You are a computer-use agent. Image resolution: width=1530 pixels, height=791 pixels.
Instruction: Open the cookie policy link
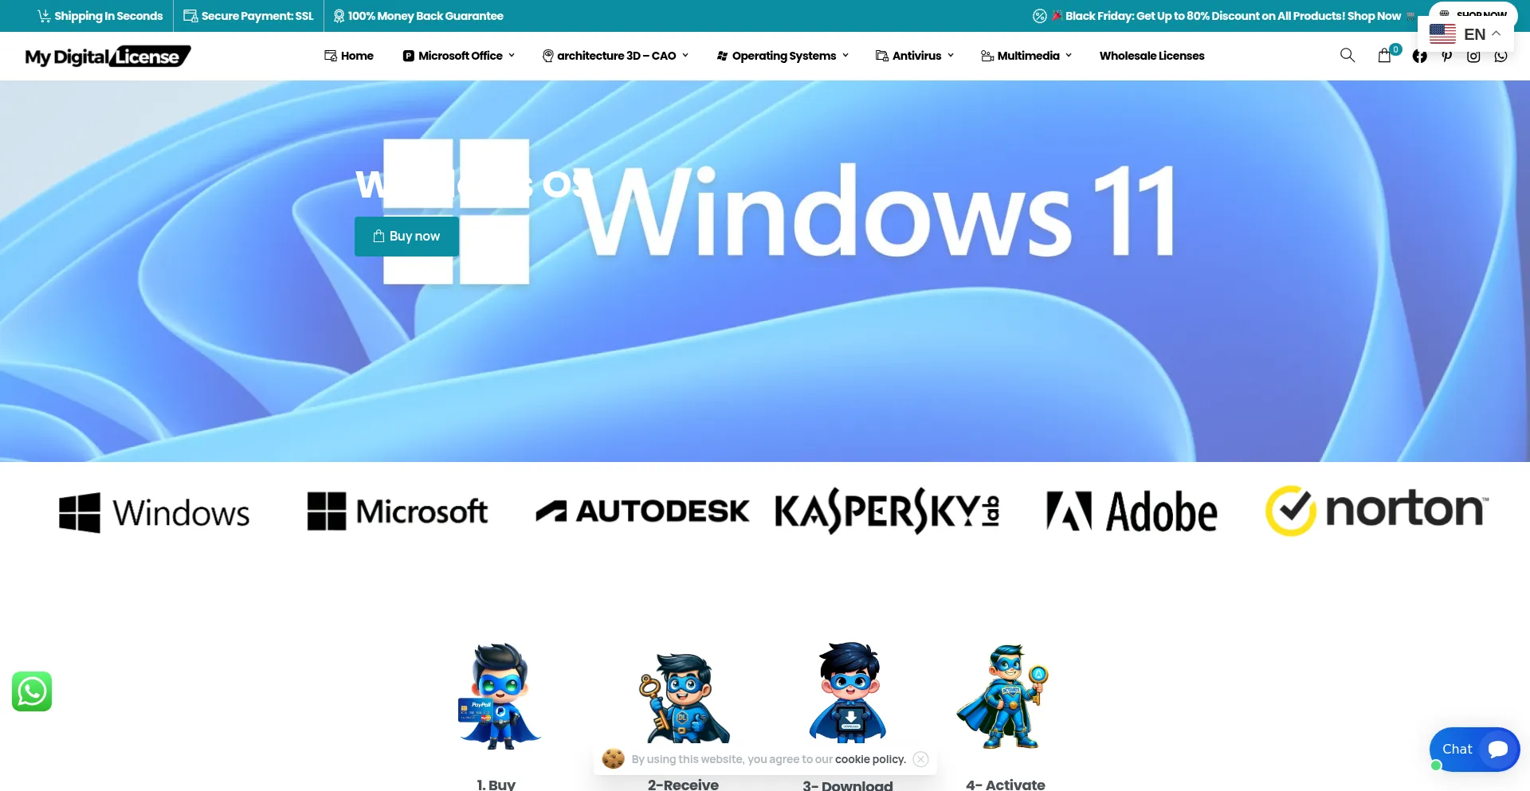tap(870, 759)
